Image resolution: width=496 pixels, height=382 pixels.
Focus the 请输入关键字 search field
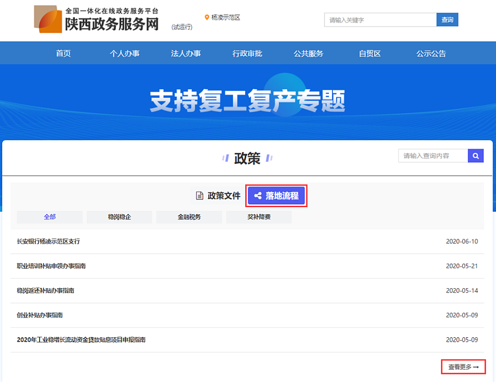[380, 20]
